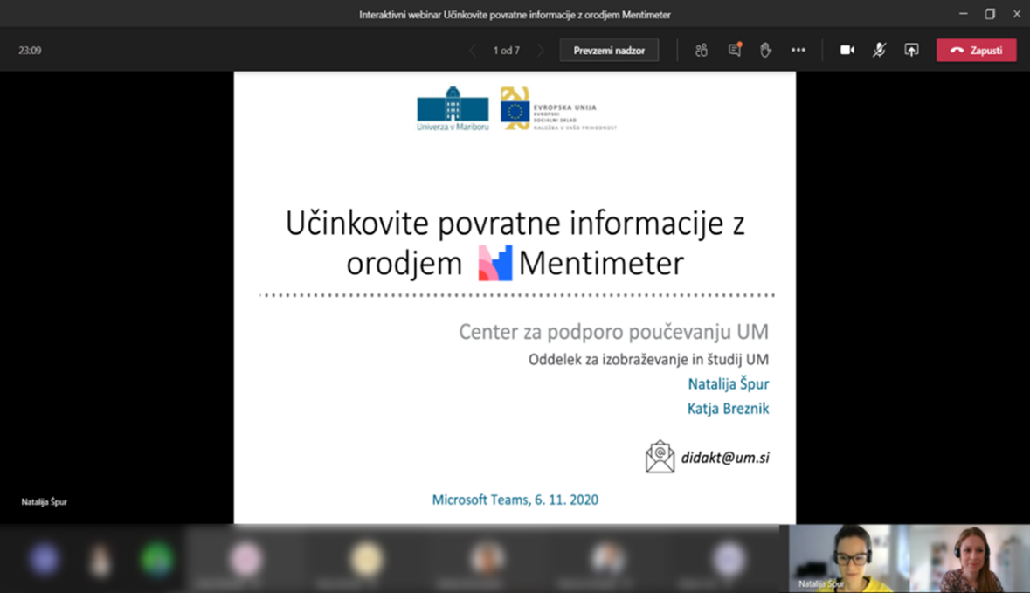Go to the previous slide arrow
Screen dimensions: 1030x593
click(473, 51)
